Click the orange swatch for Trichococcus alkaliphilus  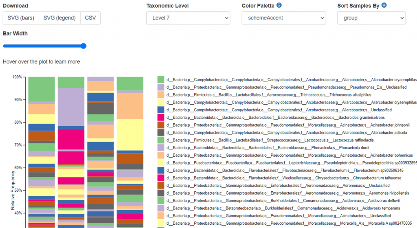pos(160,94)
